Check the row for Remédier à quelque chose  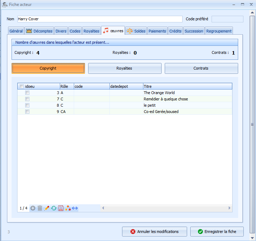pyautogui.click(x=27, y=99)
